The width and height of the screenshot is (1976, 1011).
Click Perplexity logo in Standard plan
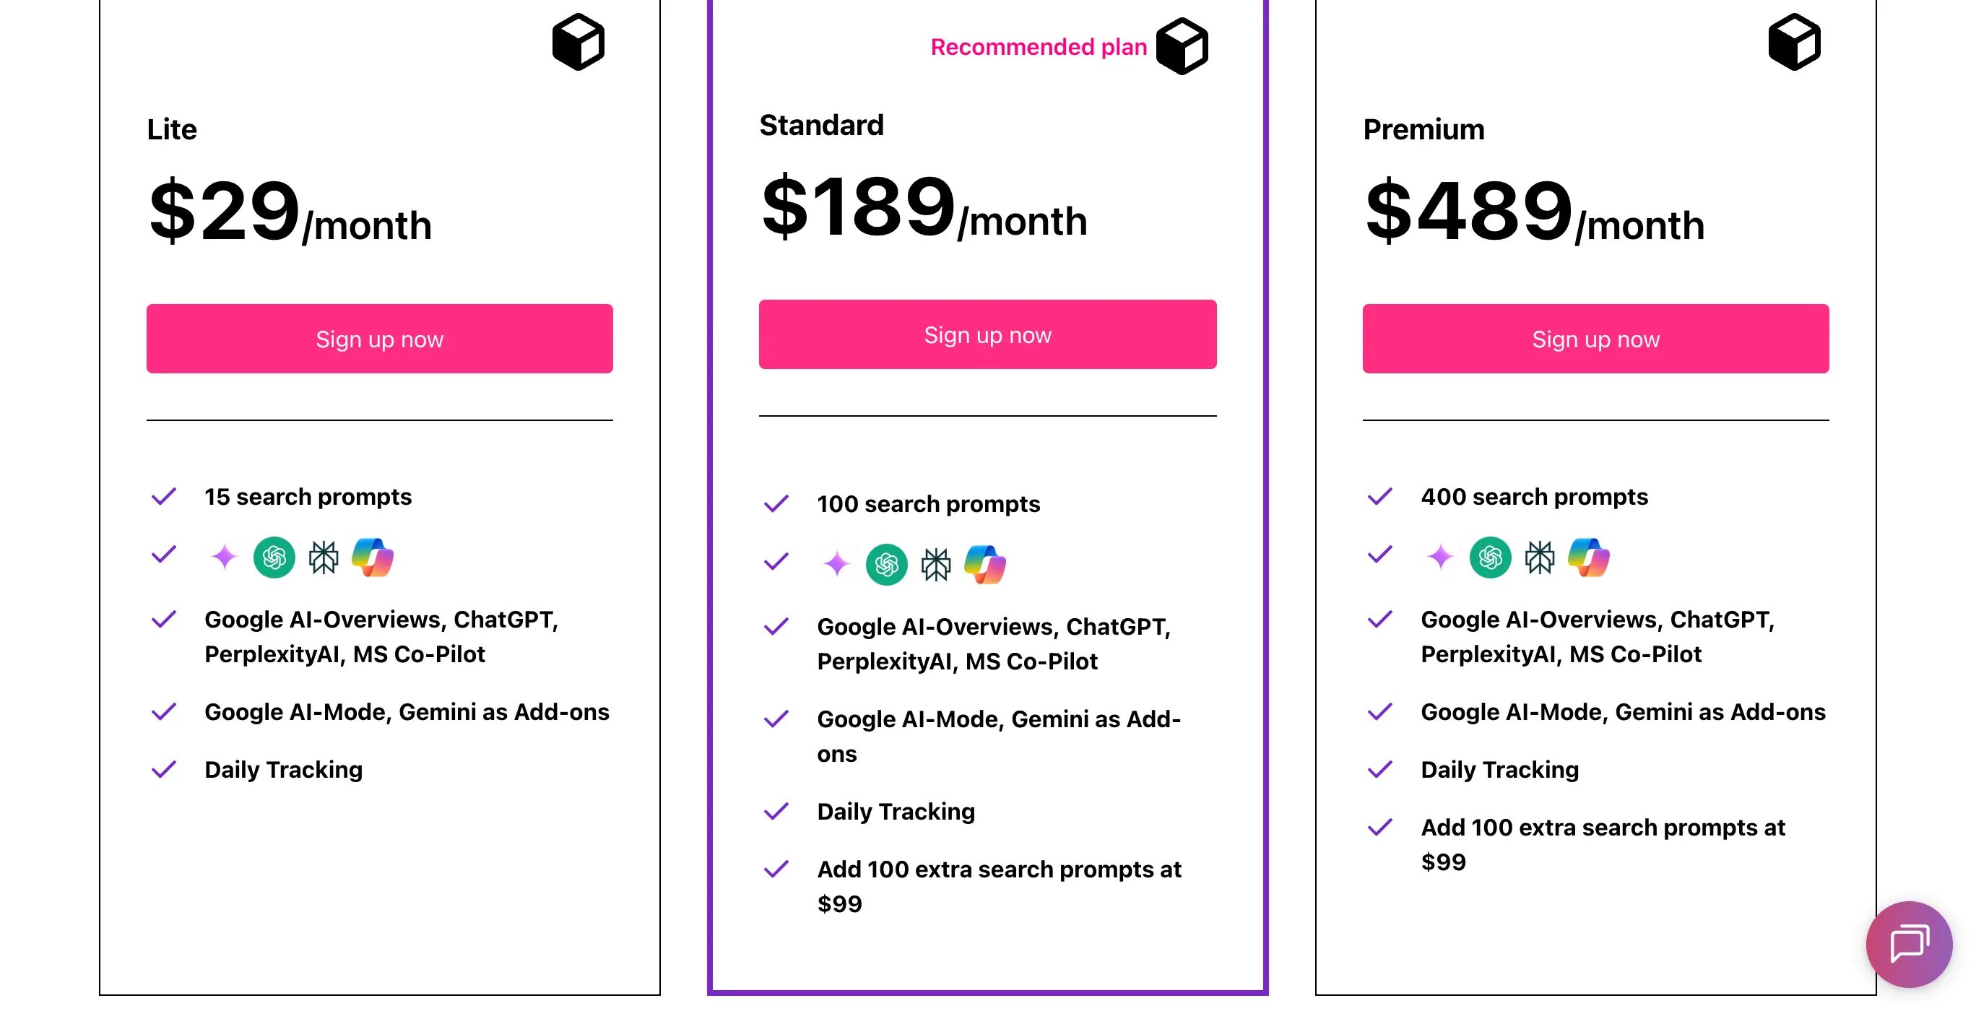pyautogui.click(x=936, y=565)
